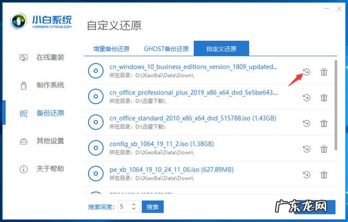Click the 备份还原 grid icon in sidebar

click(x=23, y=113)
